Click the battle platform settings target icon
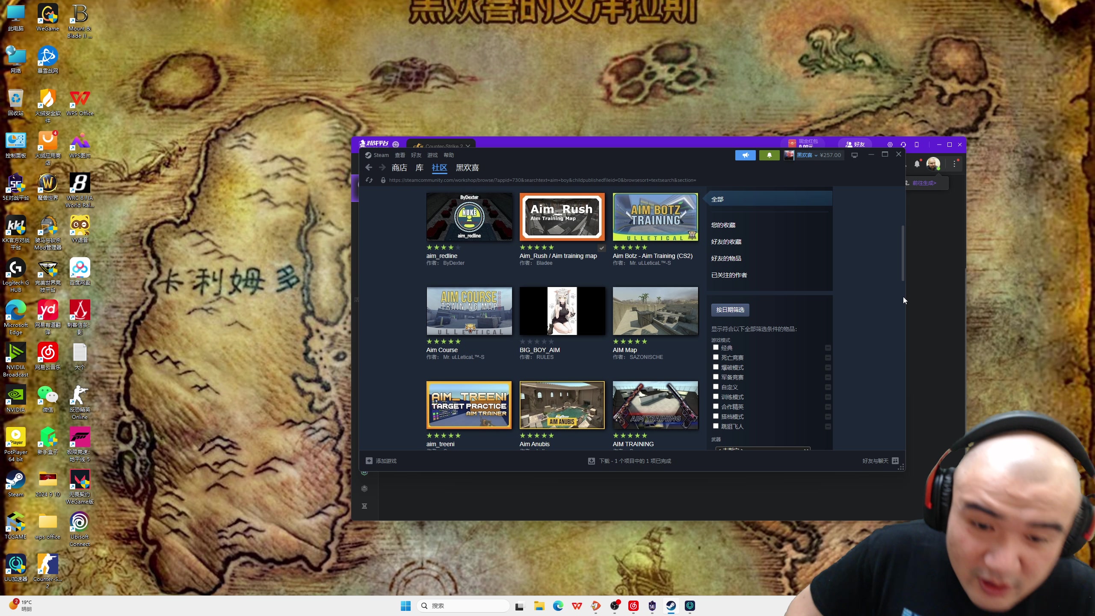The image size is (1095, 616). point(890,145)
